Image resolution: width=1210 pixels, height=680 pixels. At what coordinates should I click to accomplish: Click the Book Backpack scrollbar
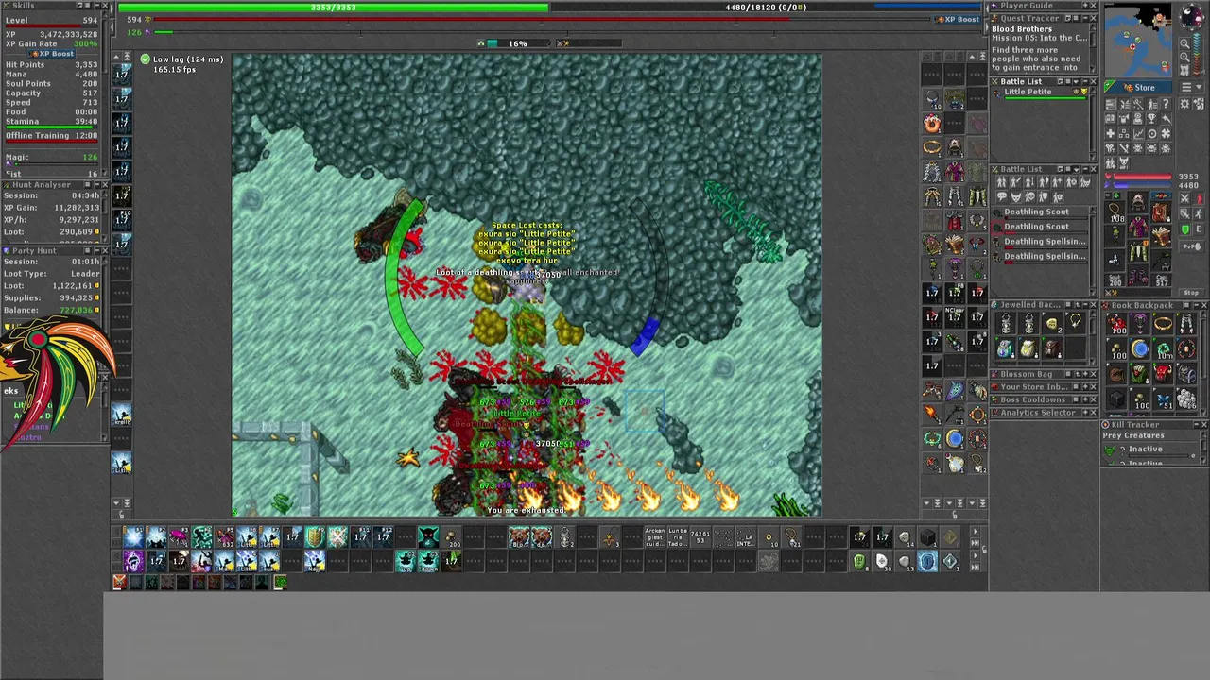tap(1203, 364)
